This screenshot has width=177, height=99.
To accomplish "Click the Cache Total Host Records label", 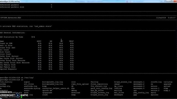I will [x=12, y=61].
